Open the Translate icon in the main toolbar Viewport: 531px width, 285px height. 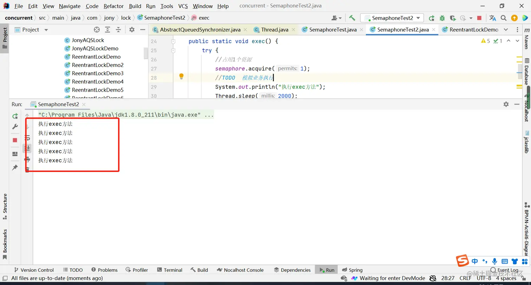click(493, 18)
